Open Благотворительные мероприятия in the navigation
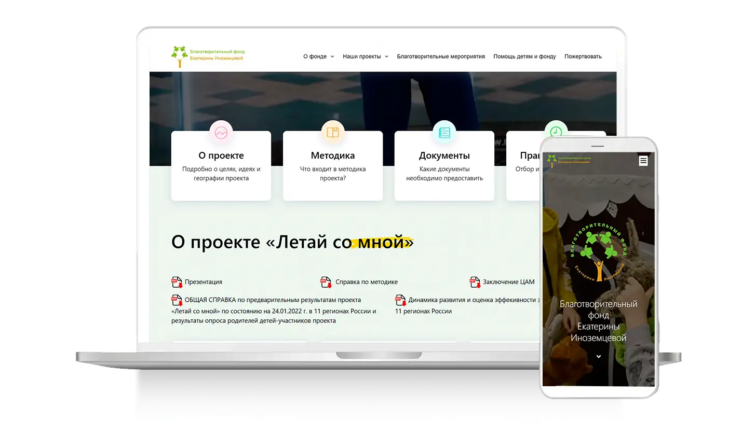The height and width of the screenshot is (423, 756). click(441, 57)
